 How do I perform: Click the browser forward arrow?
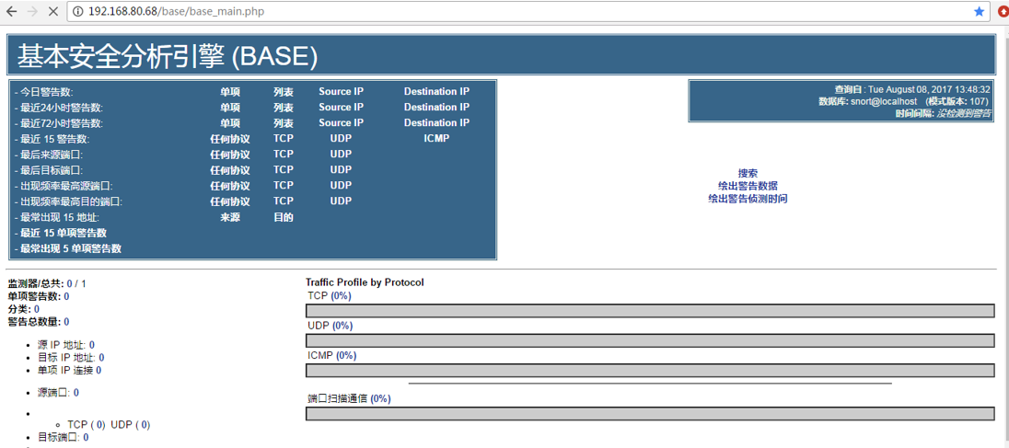[32, 11]
